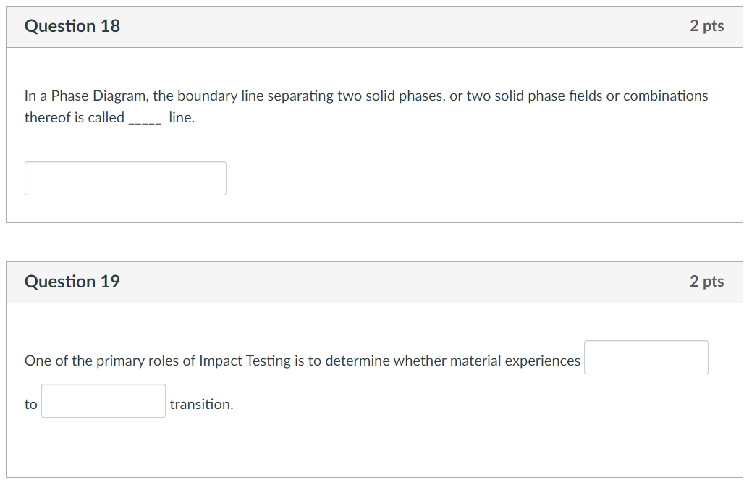Click the word 'to' before the second blank
The width and height of the screenshot is (744, 480).
(x=30, y=404)
